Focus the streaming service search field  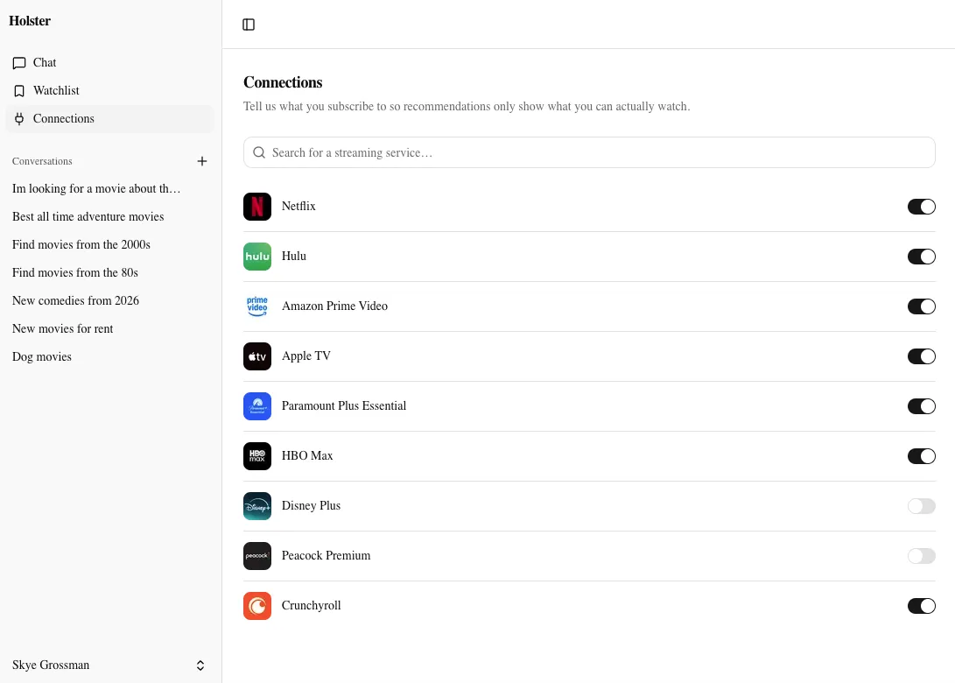[x=589, y=152]
